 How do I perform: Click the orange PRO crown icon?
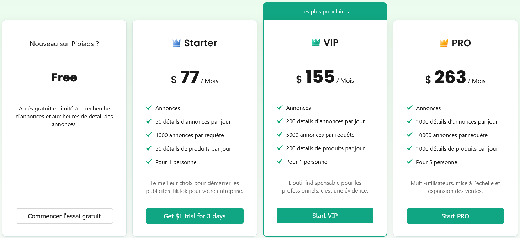pos(444,43)
